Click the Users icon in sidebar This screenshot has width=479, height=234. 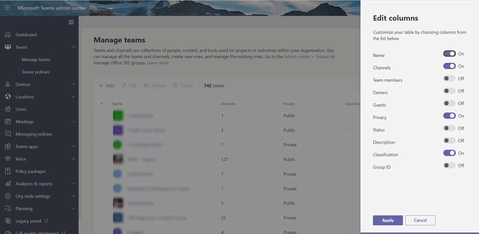[7, 109]
